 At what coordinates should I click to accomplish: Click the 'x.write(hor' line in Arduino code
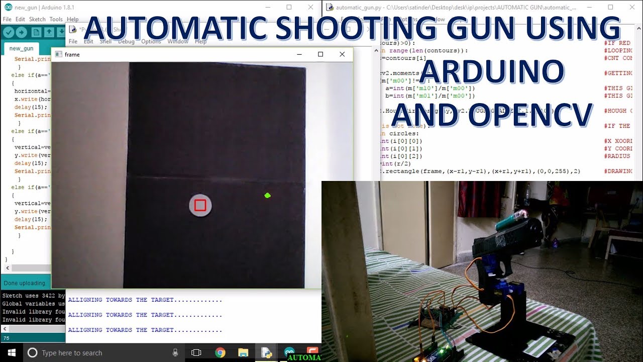(33, 99)
